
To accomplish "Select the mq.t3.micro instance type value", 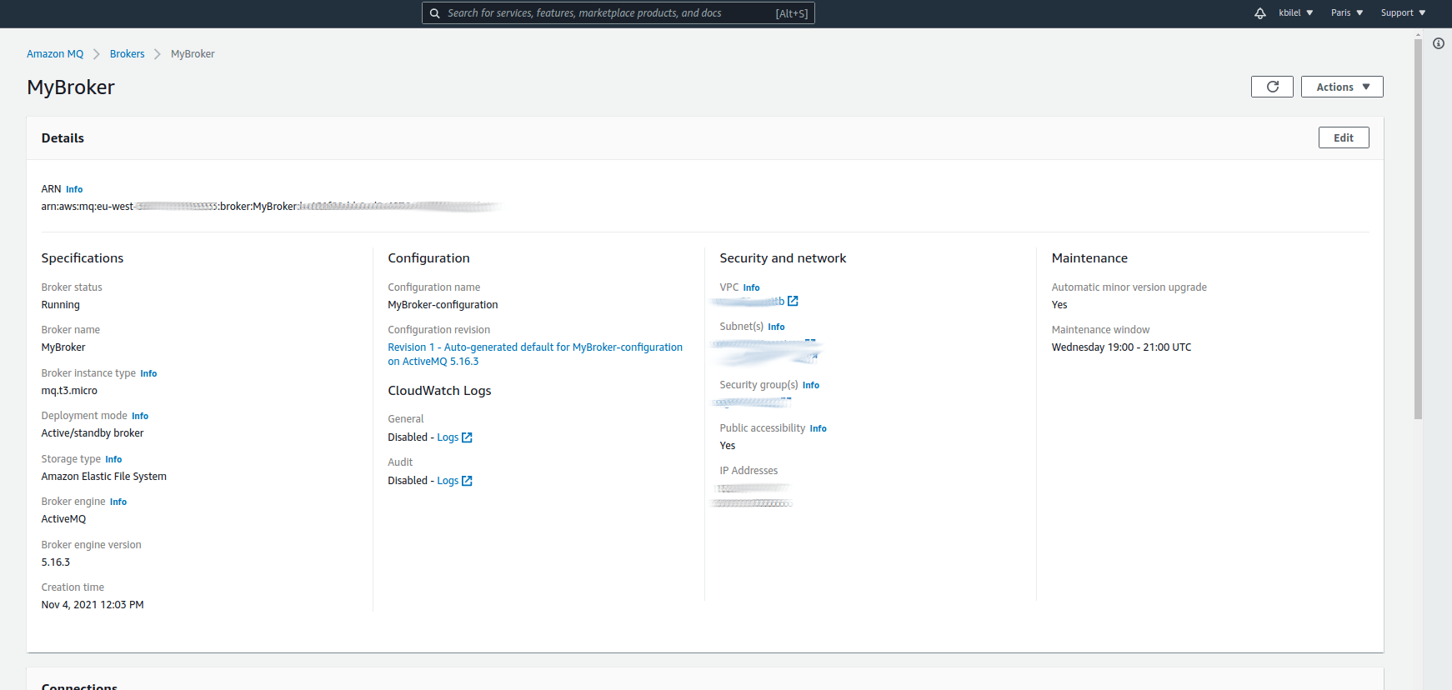I will 69,391.
